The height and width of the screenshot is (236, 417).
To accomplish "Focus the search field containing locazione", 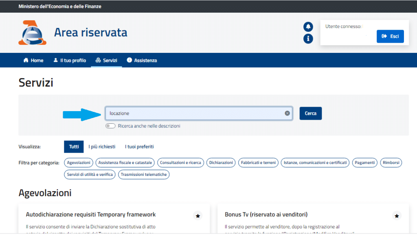I will 199,114.
